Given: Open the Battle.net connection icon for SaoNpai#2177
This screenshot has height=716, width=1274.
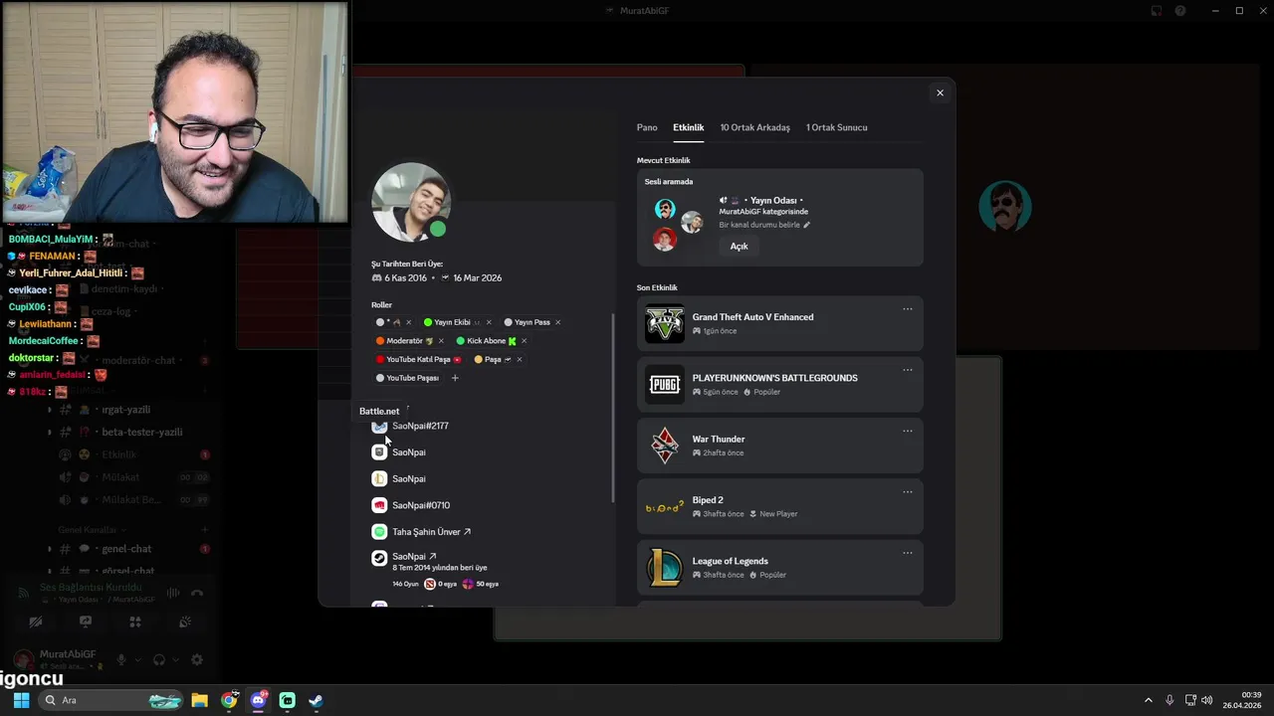Looking at the screenshot, I should coord(379,426).
